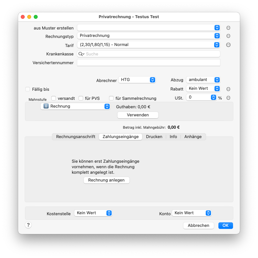258x258 pixels.
Task: Tick the versandt checkbox
Action: [x=53, y=98]
